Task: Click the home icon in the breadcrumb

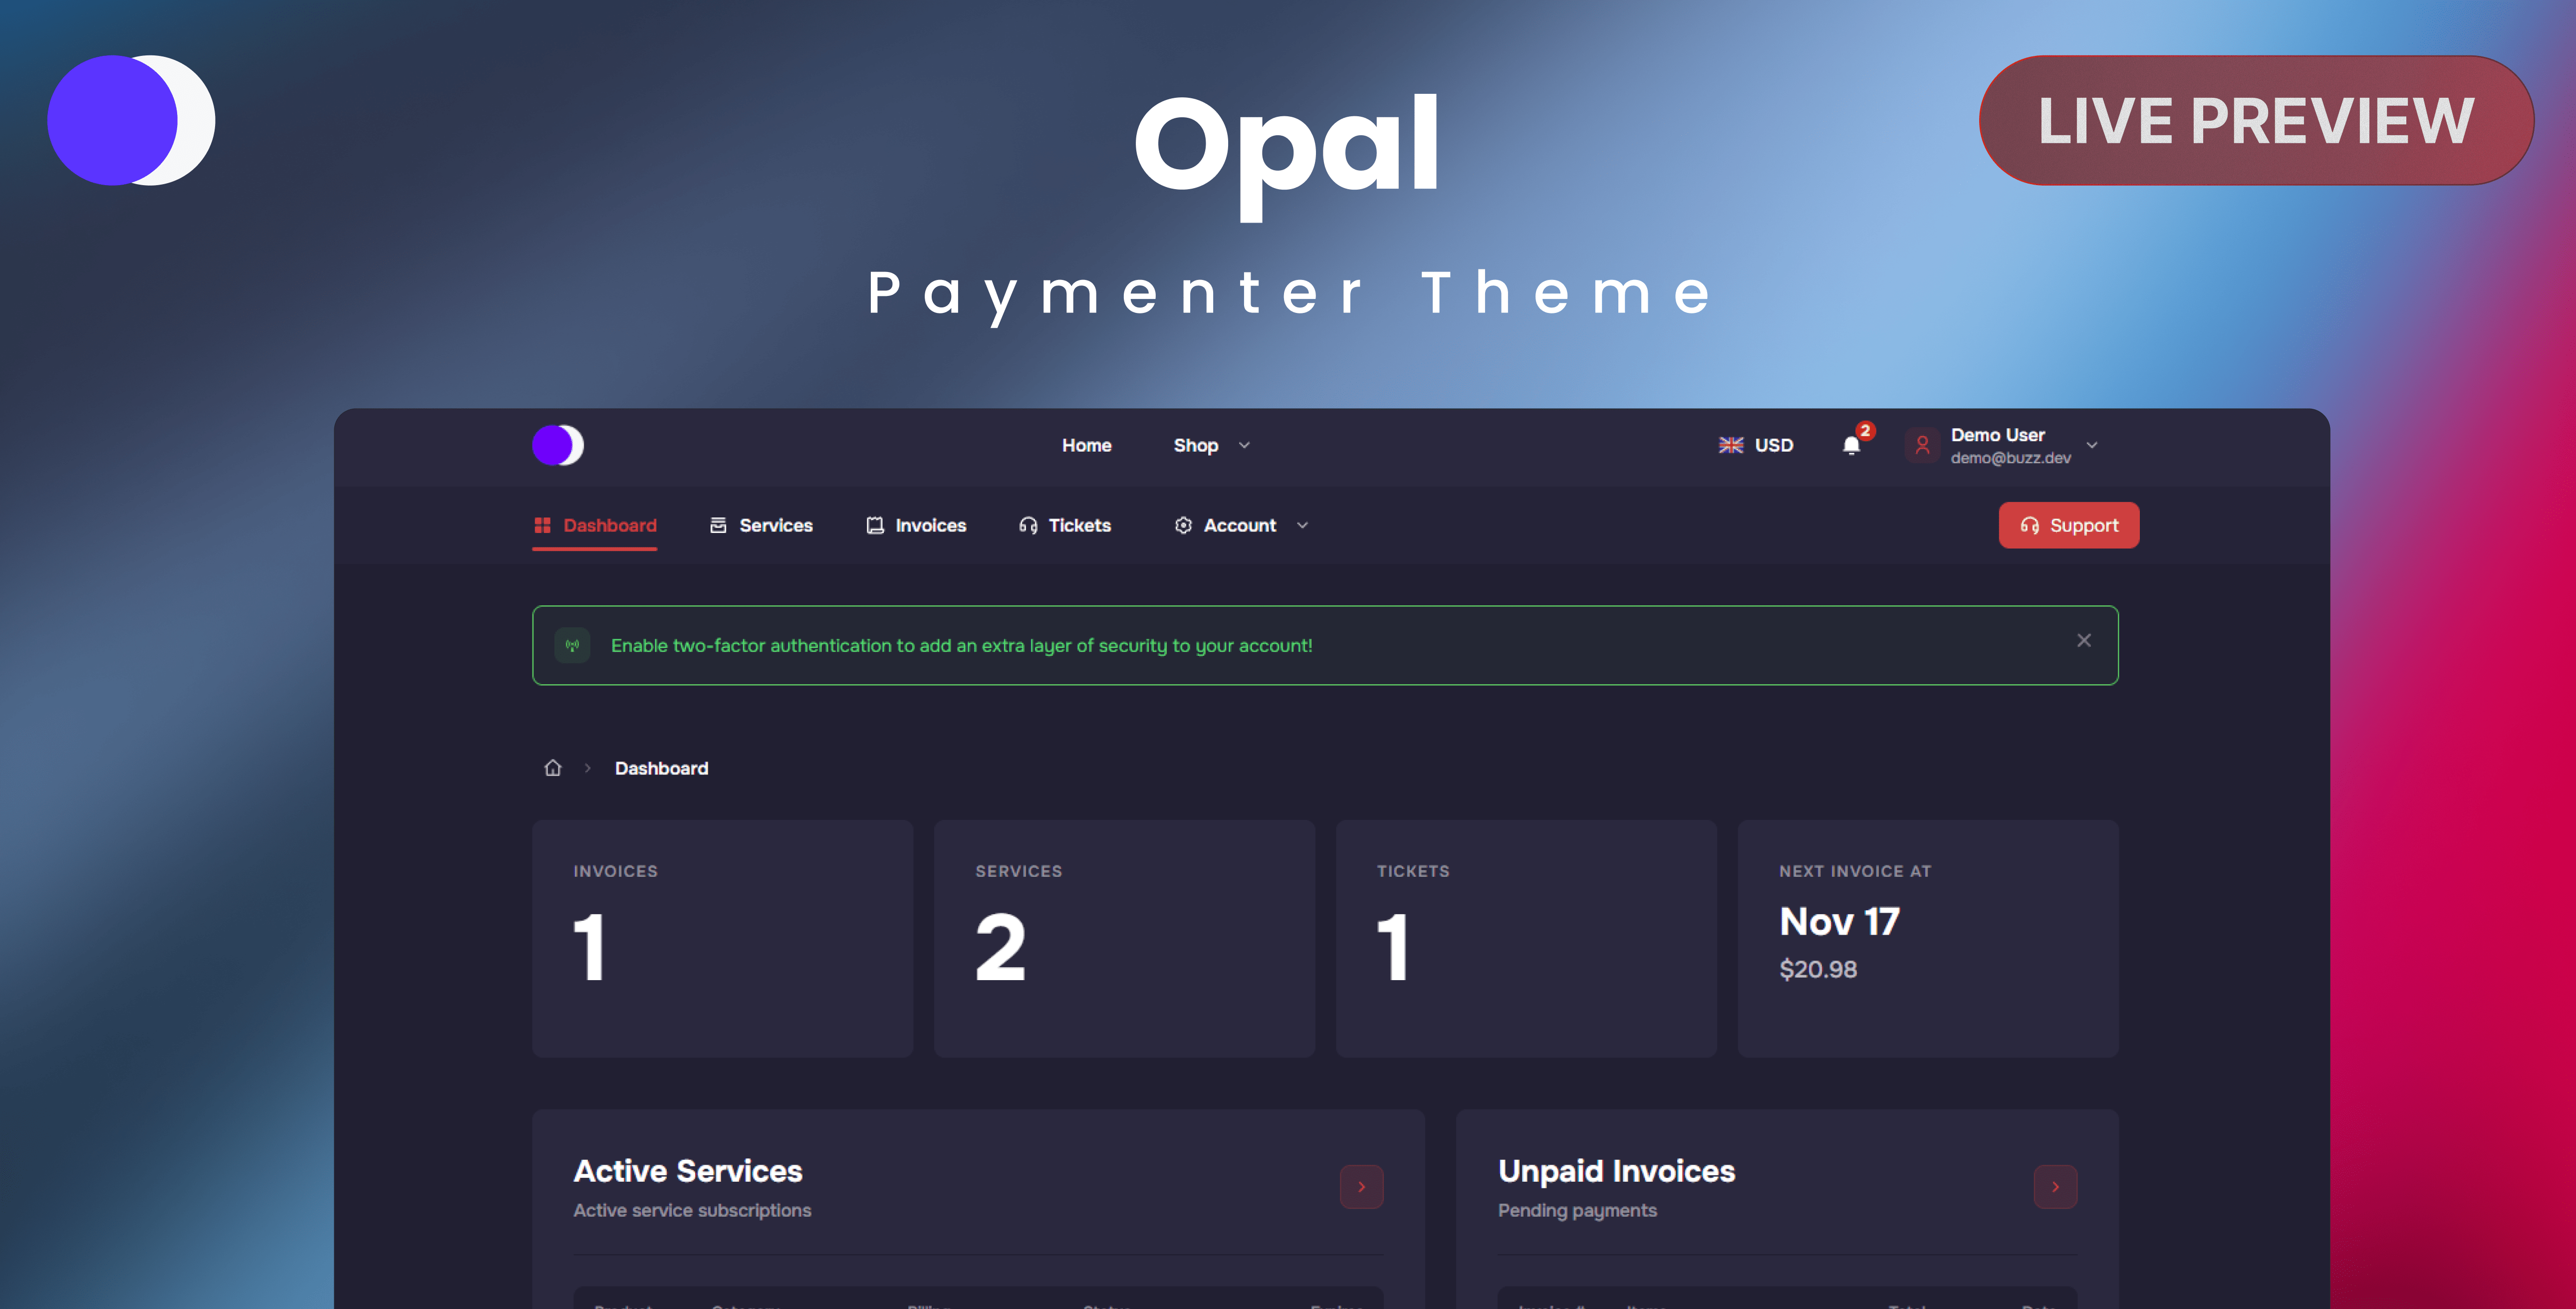Action: 553,767
